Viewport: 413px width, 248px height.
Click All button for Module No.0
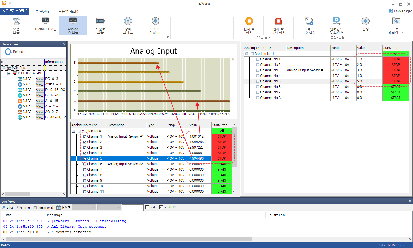pos(222,131)
